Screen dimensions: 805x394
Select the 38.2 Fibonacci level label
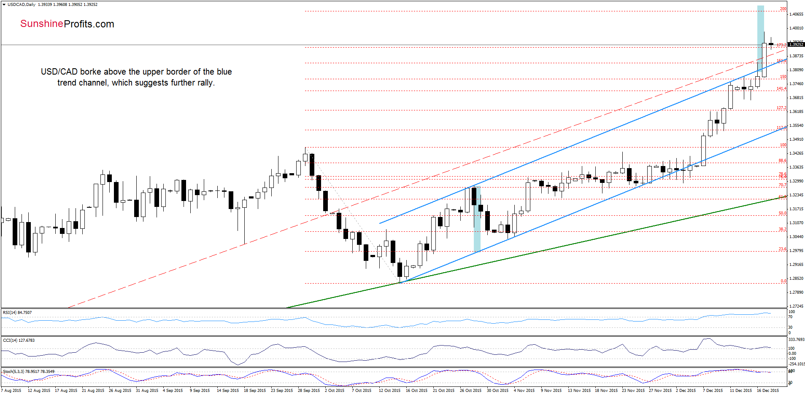[782, 229]
